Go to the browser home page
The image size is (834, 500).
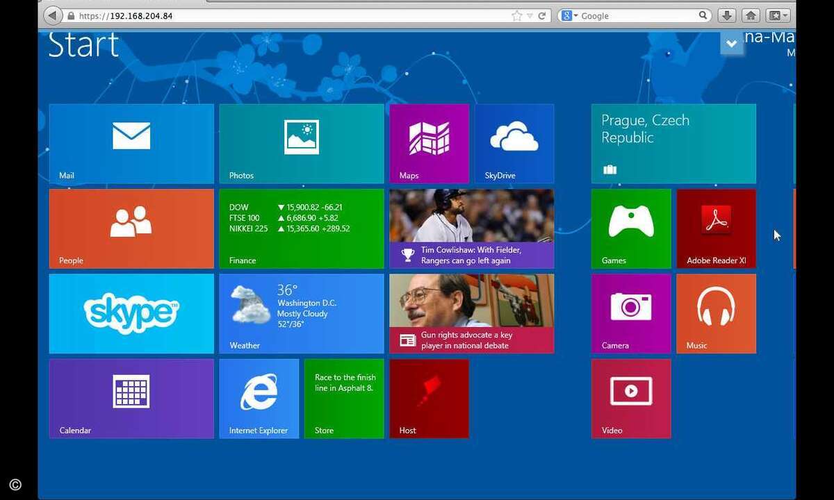tap(751, 15)
